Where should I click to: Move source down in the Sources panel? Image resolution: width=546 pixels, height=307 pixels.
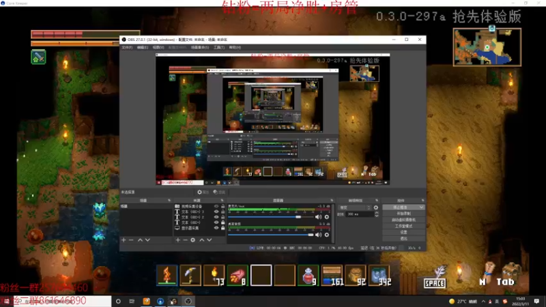pyautogui.click(x=210, y=240)
